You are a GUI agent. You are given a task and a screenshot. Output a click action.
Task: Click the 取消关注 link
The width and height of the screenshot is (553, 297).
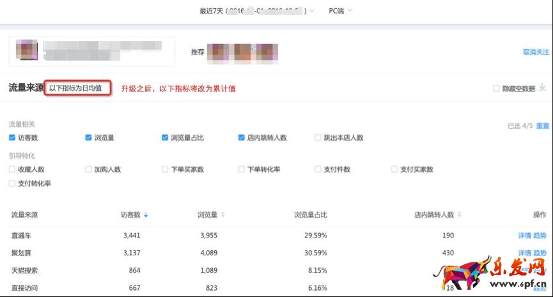coord(536,52)
